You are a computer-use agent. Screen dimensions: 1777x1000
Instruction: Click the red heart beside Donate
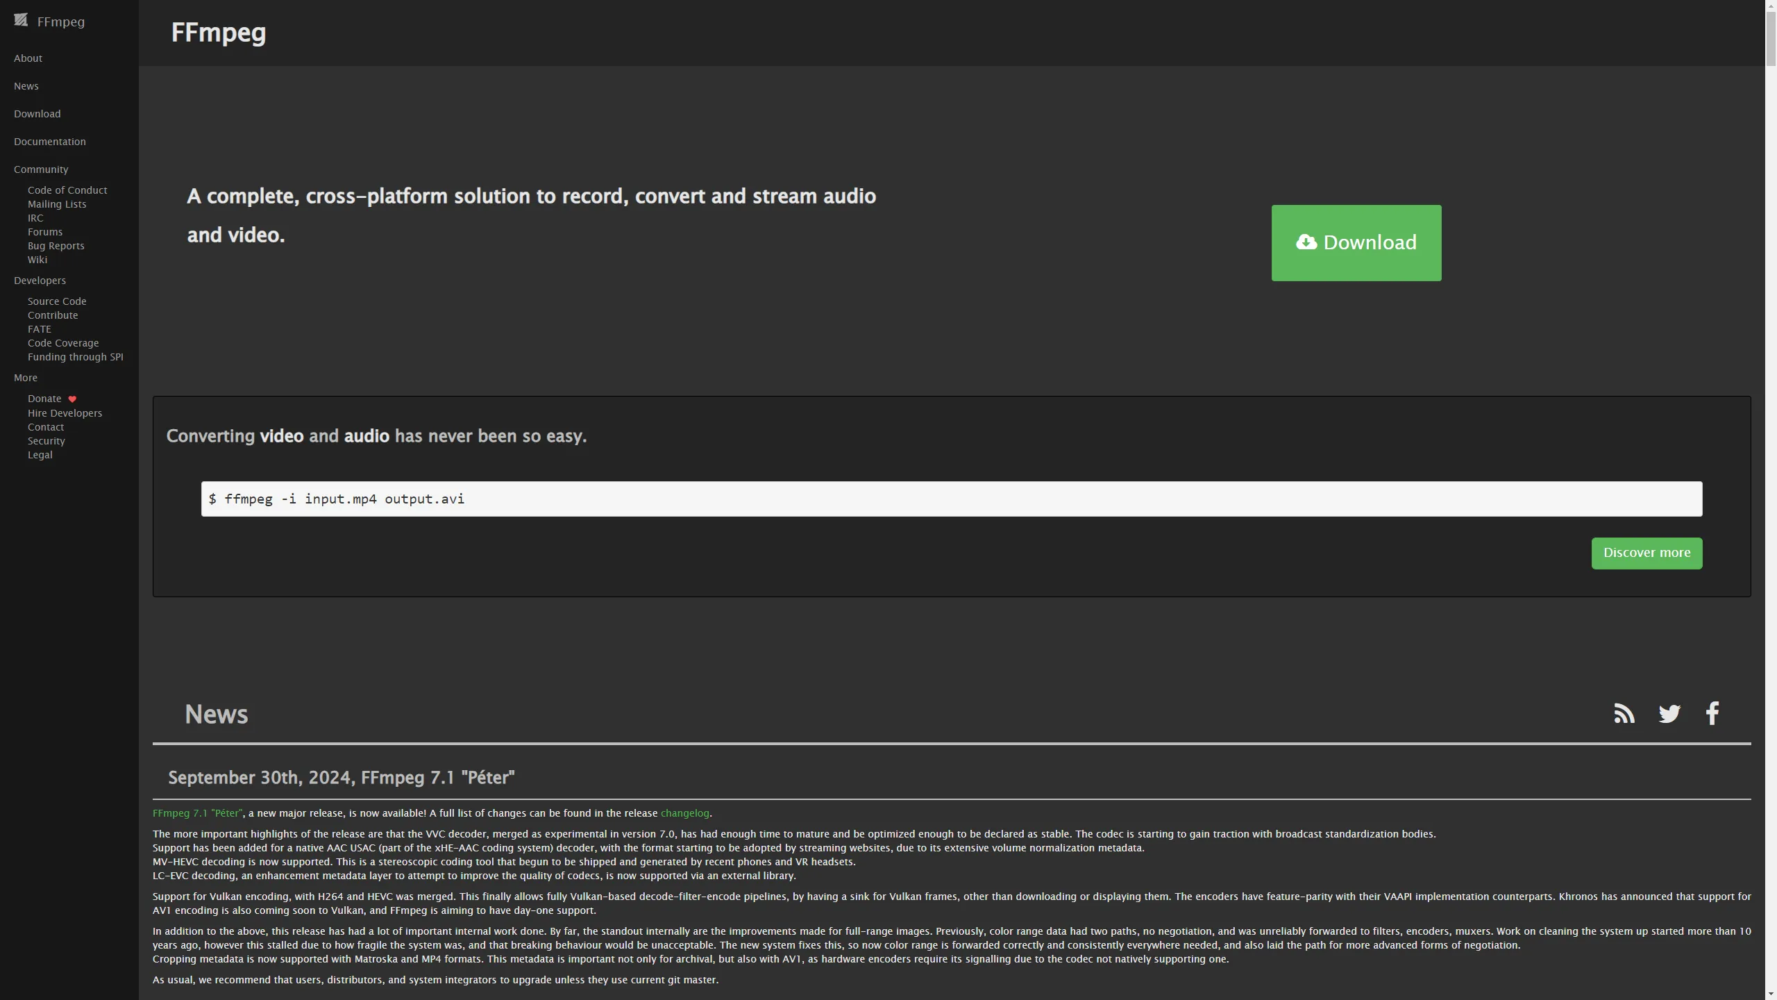coord(72,399)
